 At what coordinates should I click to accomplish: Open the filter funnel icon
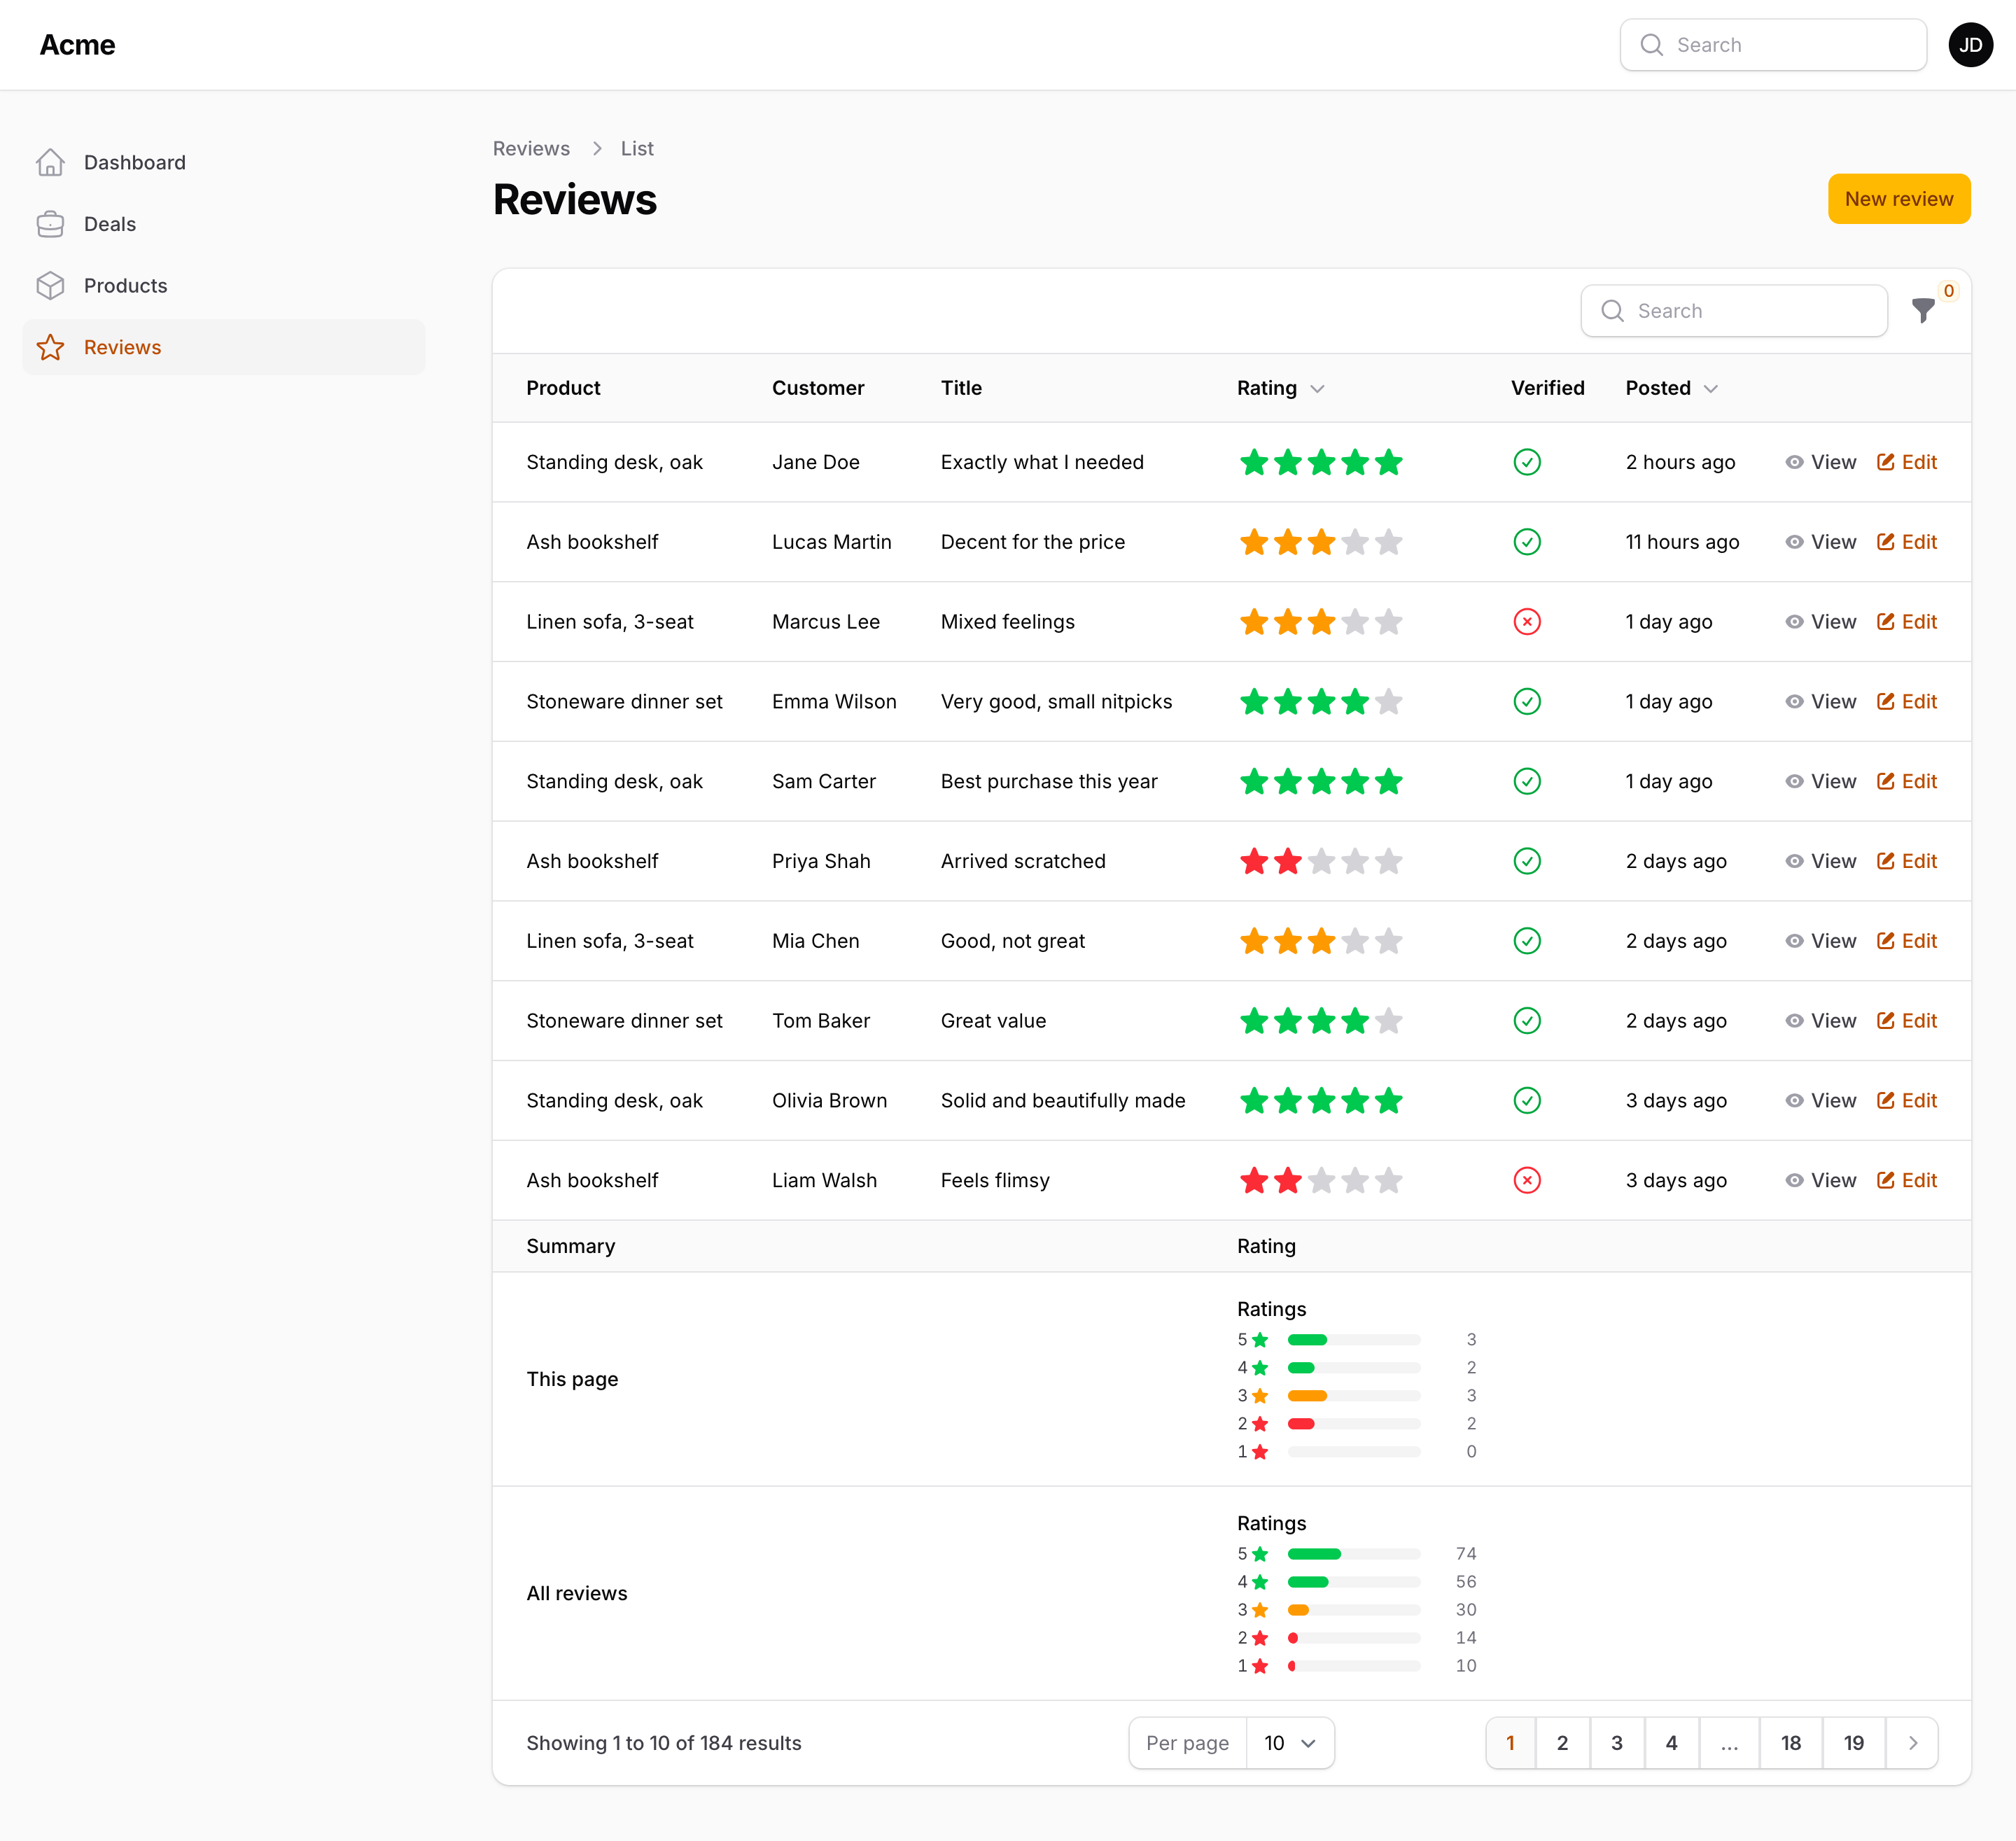[x=1922, y=311]
